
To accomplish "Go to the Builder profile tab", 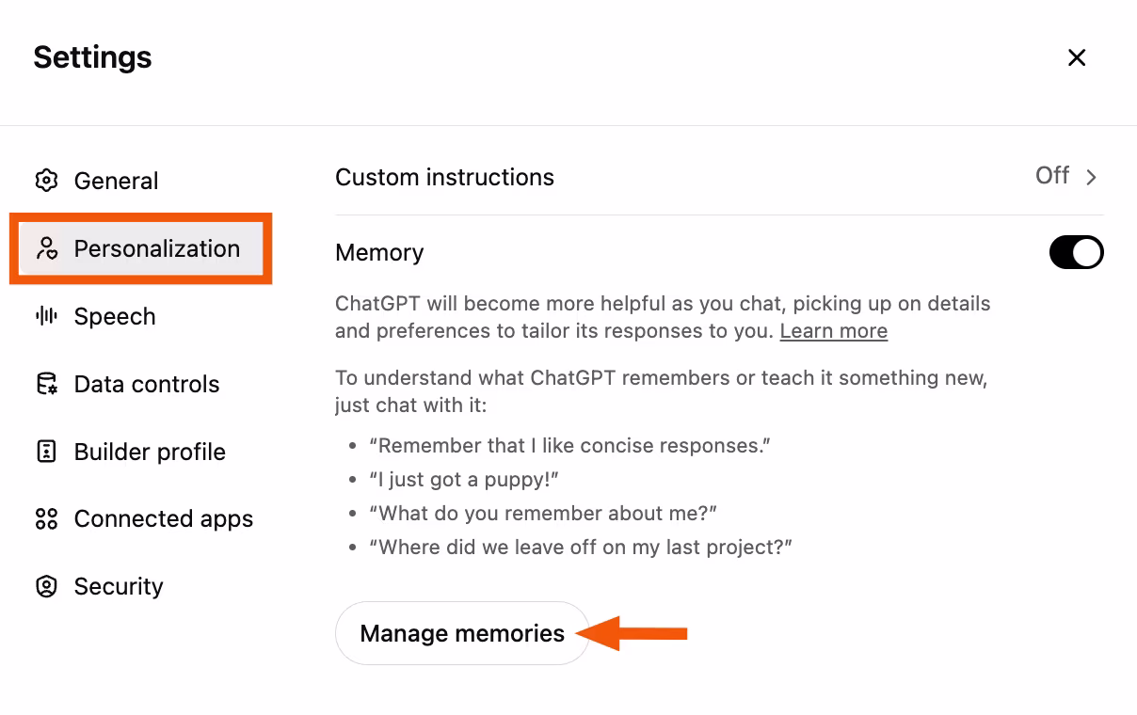I will 150,452.
